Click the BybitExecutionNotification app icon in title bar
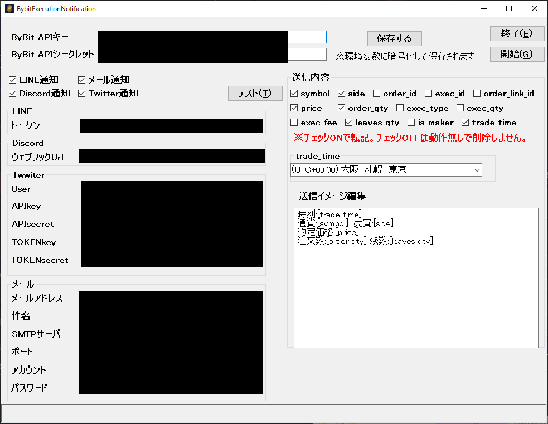 pyautogui.click(x=9, y=8)
